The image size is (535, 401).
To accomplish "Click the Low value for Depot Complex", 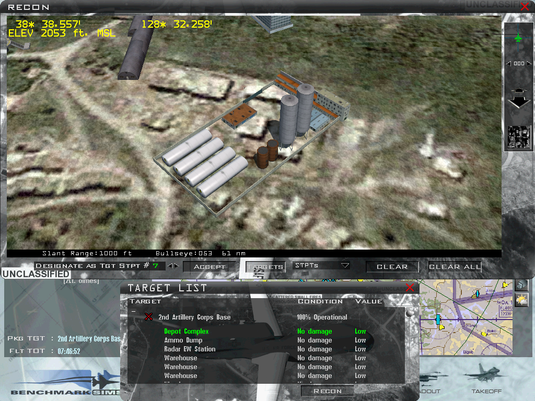I will pos(360,332).
